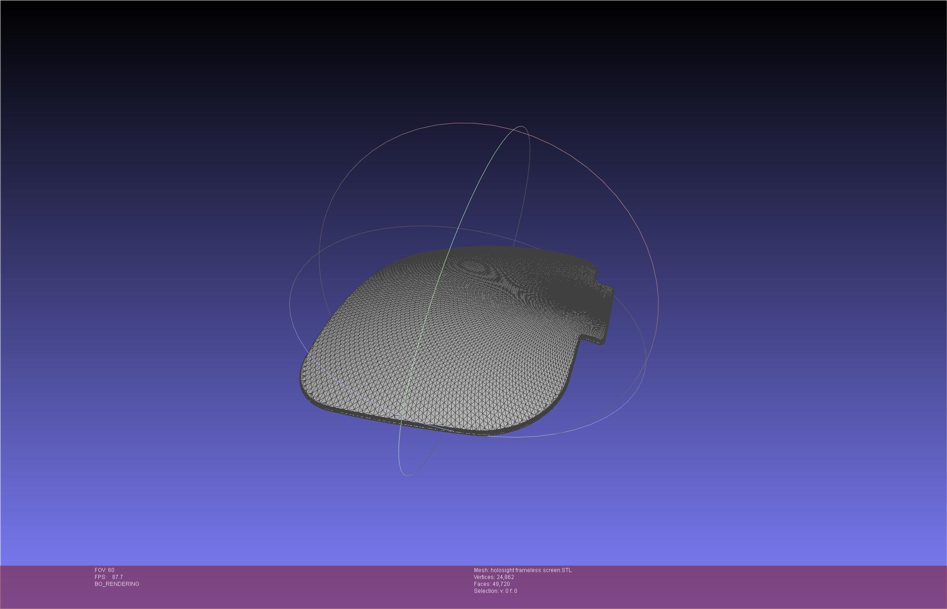Image resolution: width=947 pixels, height=609 pixels.
Task: Click the green trackball arc at its top
Action: click(521, 126)
